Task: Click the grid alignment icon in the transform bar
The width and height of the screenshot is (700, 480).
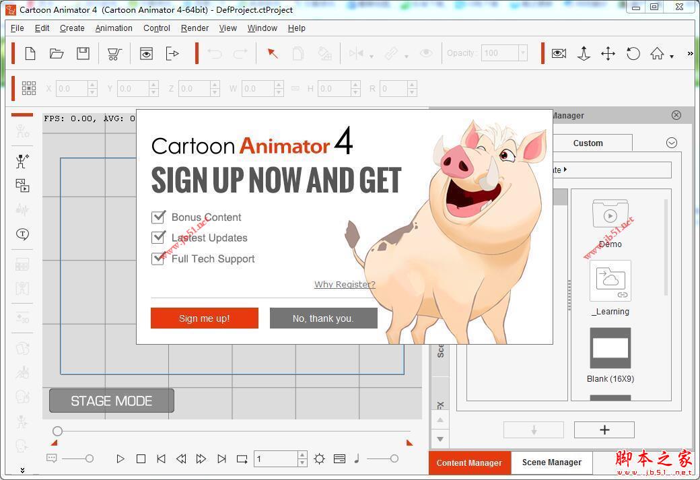Action: point(28,88)
